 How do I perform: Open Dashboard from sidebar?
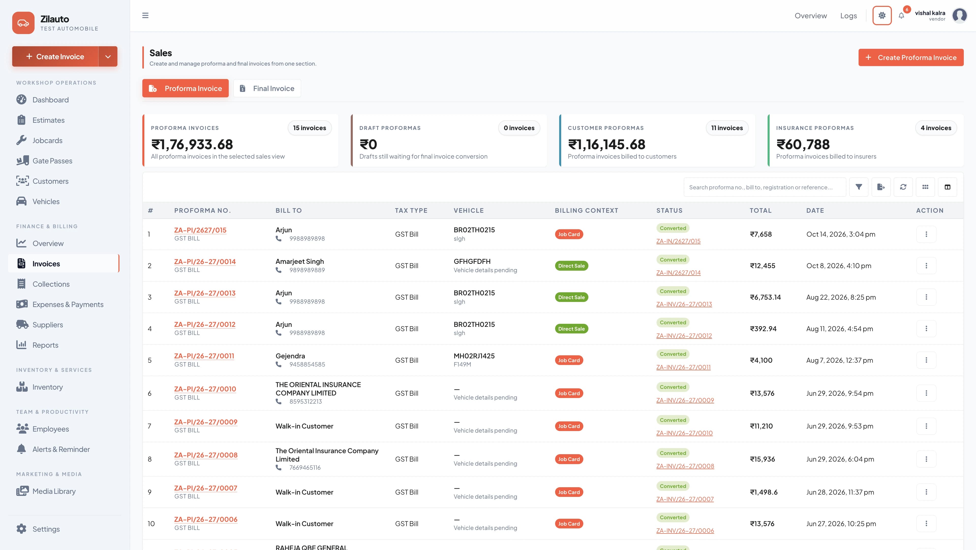click(50, 100)
